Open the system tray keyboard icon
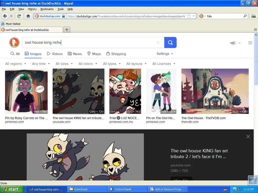Image resolution: width=258 pixels, height=193 pixels. 225,189
